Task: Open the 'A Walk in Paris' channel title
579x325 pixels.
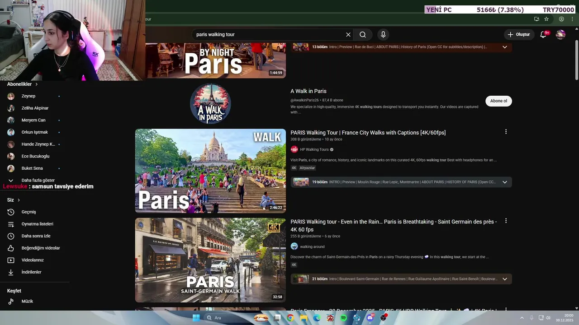Action: point(308,91)
